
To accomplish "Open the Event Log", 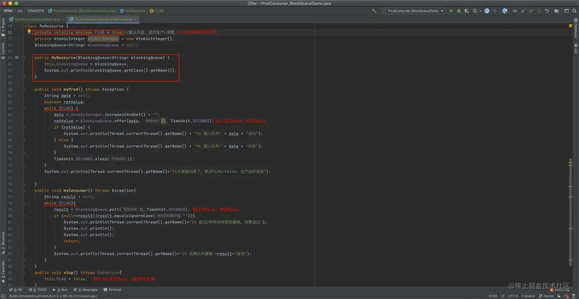I will (x=560, y=290).
